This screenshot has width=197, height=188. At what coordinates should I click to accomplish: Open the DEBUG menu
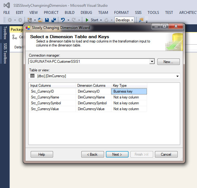[x=86, y=13]
